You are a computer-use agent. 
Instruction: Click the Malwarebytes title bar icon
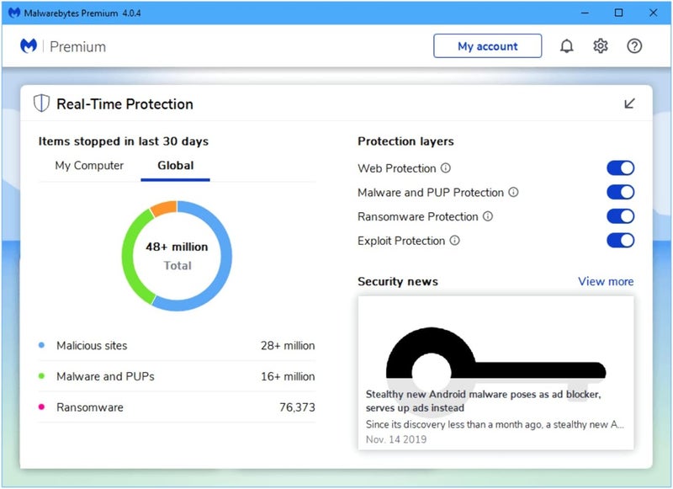coord(14,13)
